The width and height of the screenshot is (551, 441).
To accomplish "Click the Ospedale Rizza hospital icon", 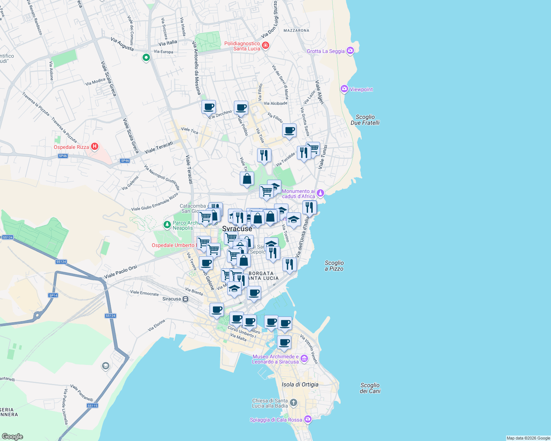I will click(x=94, y=147).
